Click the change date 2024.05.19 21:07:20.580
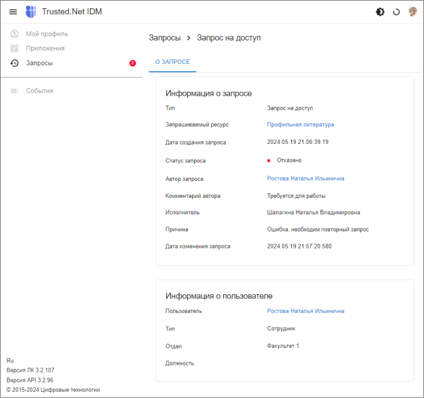Viewport: 424px width, 398px height. tap(300, 246)
